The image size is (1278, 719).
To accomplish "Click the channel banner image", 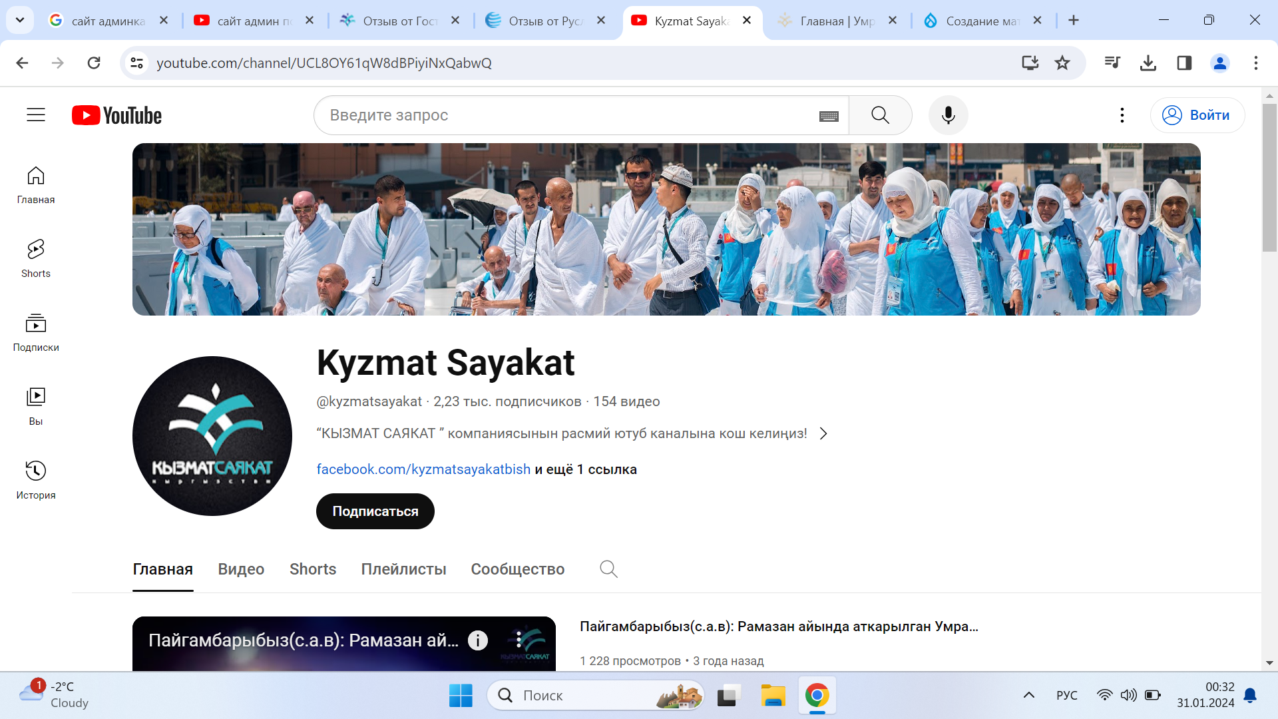I will click(x=666, y=229).
